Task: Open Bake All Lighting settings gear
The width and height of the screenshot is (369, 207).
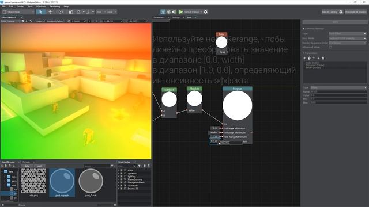Action: pos(341,12)
